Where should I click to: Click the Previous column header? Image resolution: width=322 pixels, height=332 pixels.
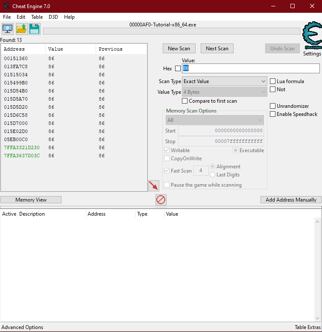[121, 49]
